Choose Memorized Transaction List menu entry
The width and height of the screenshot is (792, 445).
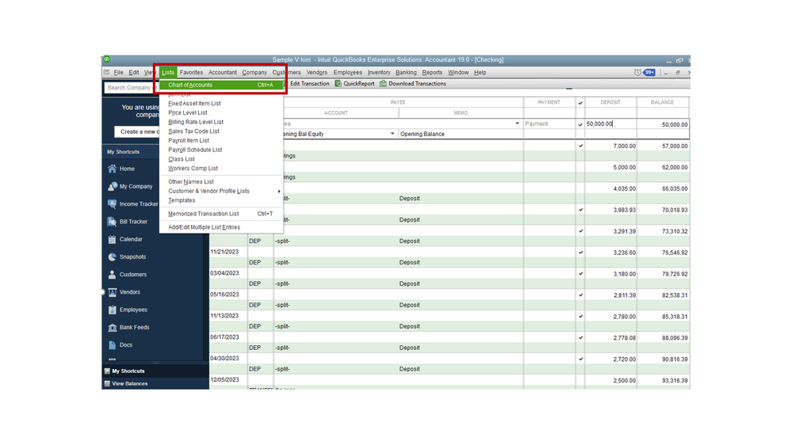pyautogui.click(x=203, y=214)
